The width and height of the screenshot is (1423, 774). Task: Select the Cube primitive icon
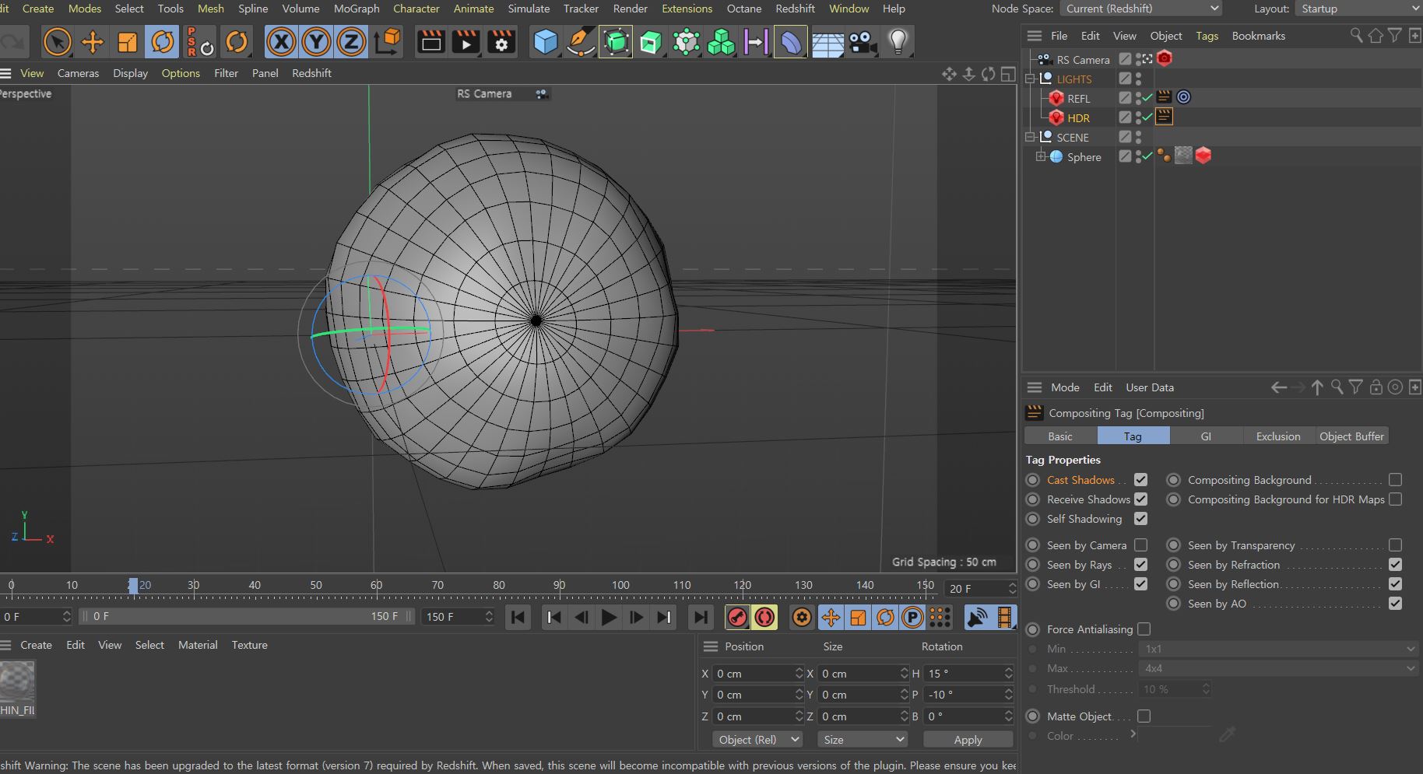(546, 42)
